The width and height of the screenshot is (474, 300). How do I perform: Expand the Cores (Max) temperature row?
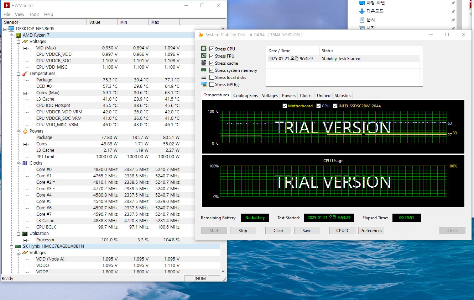pos(25,93)
